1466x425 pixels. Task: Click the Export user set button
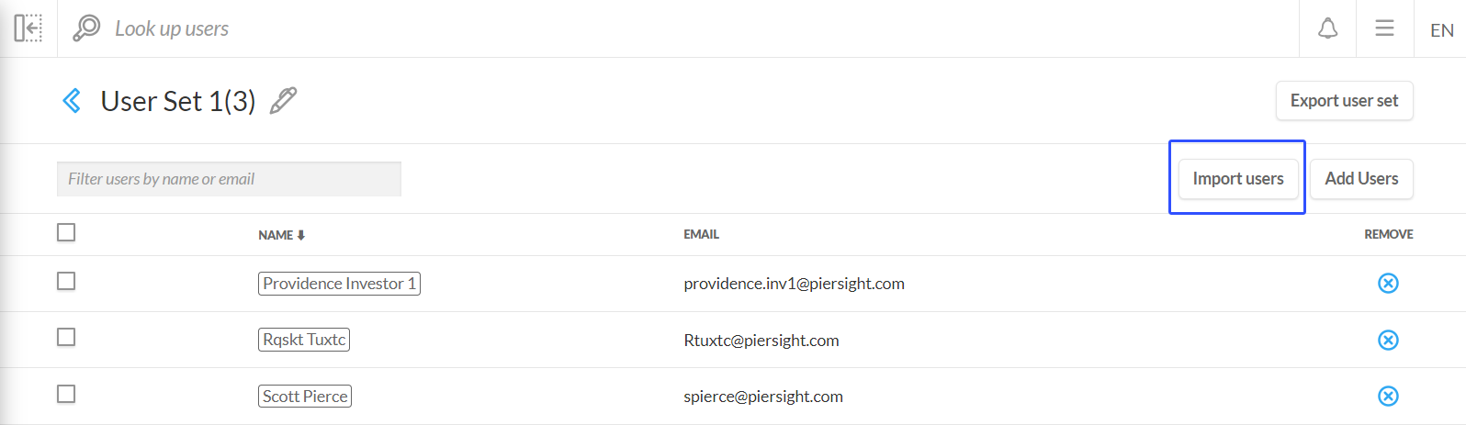coord(1344,101)
